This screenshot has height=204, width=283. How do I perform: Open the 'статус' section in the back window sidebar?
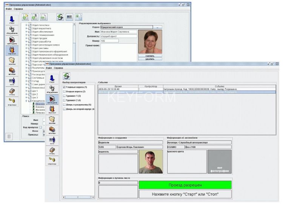click(x=12, y=20)
